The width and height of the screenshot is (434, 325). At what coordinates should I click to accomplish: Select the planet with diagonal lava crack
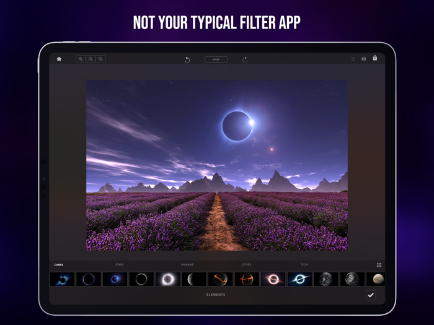(220, 279)
